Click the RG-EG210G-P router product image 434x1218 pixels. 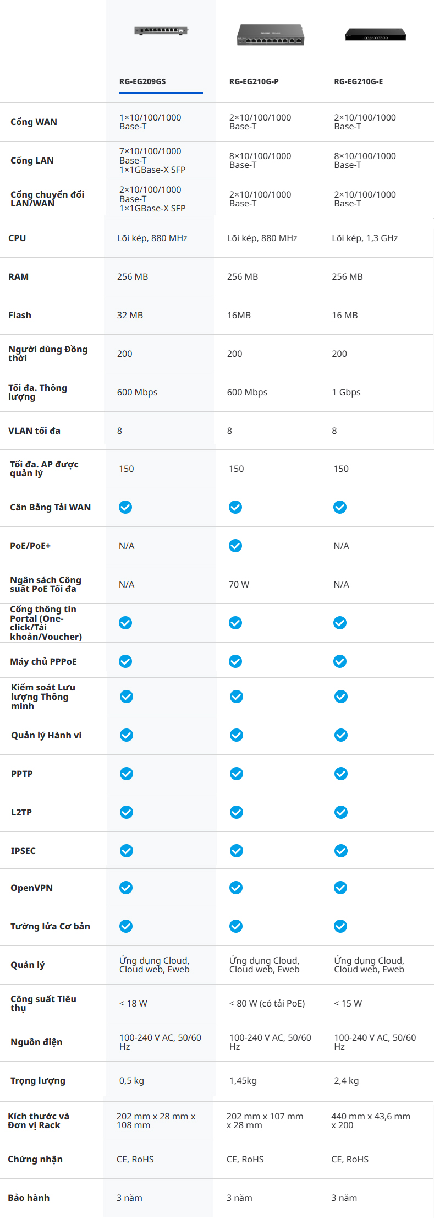click(270, 35)
